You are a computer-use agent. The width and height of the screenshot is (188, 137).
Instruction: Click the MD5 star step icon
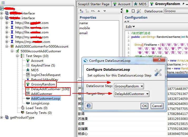28,70
